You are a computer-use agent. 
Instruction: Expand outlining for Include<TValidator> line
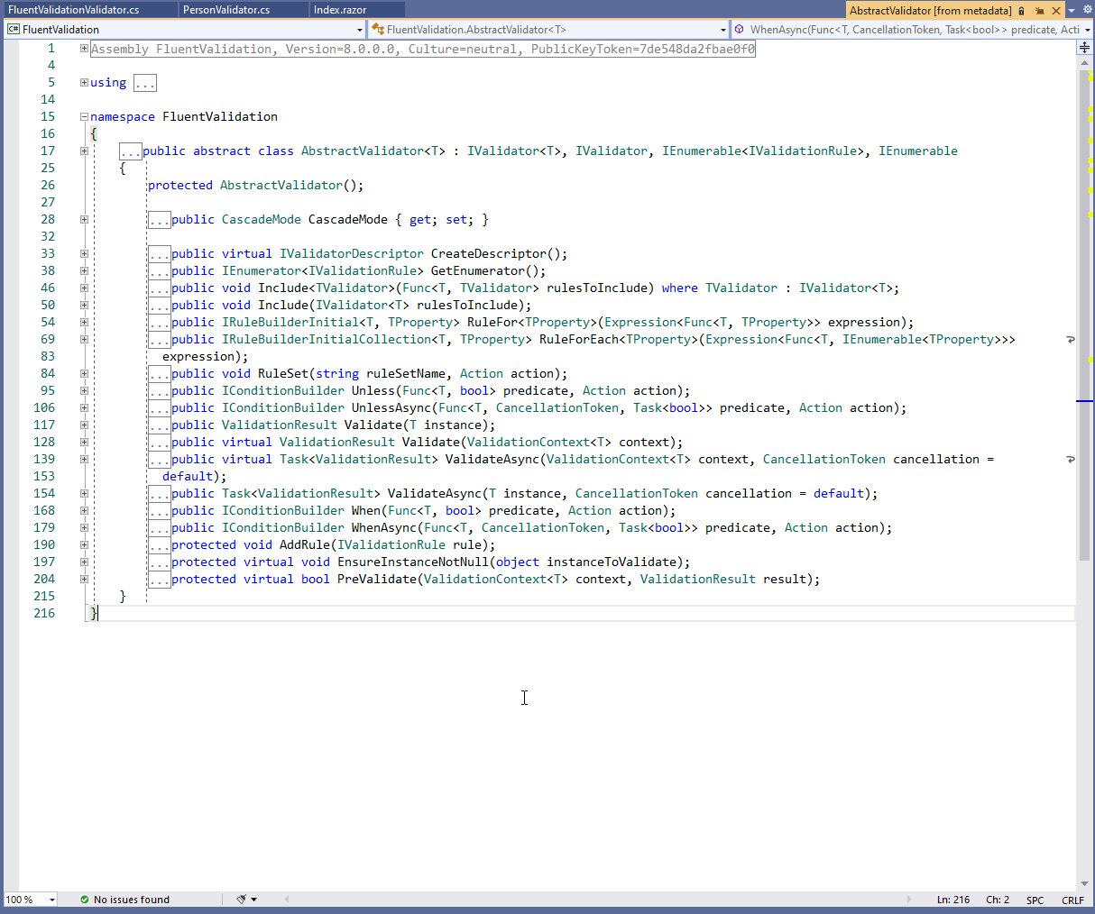coord(84,288)
